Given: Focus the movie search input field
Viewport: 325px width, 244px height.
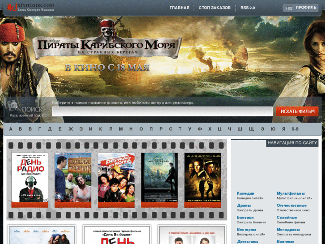Looking at the screenshot, I should pyautogui.click(x=162, y=111).
